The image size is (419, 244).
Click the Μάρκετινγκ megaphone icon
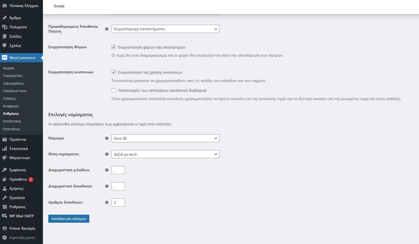tap(4, 158)
